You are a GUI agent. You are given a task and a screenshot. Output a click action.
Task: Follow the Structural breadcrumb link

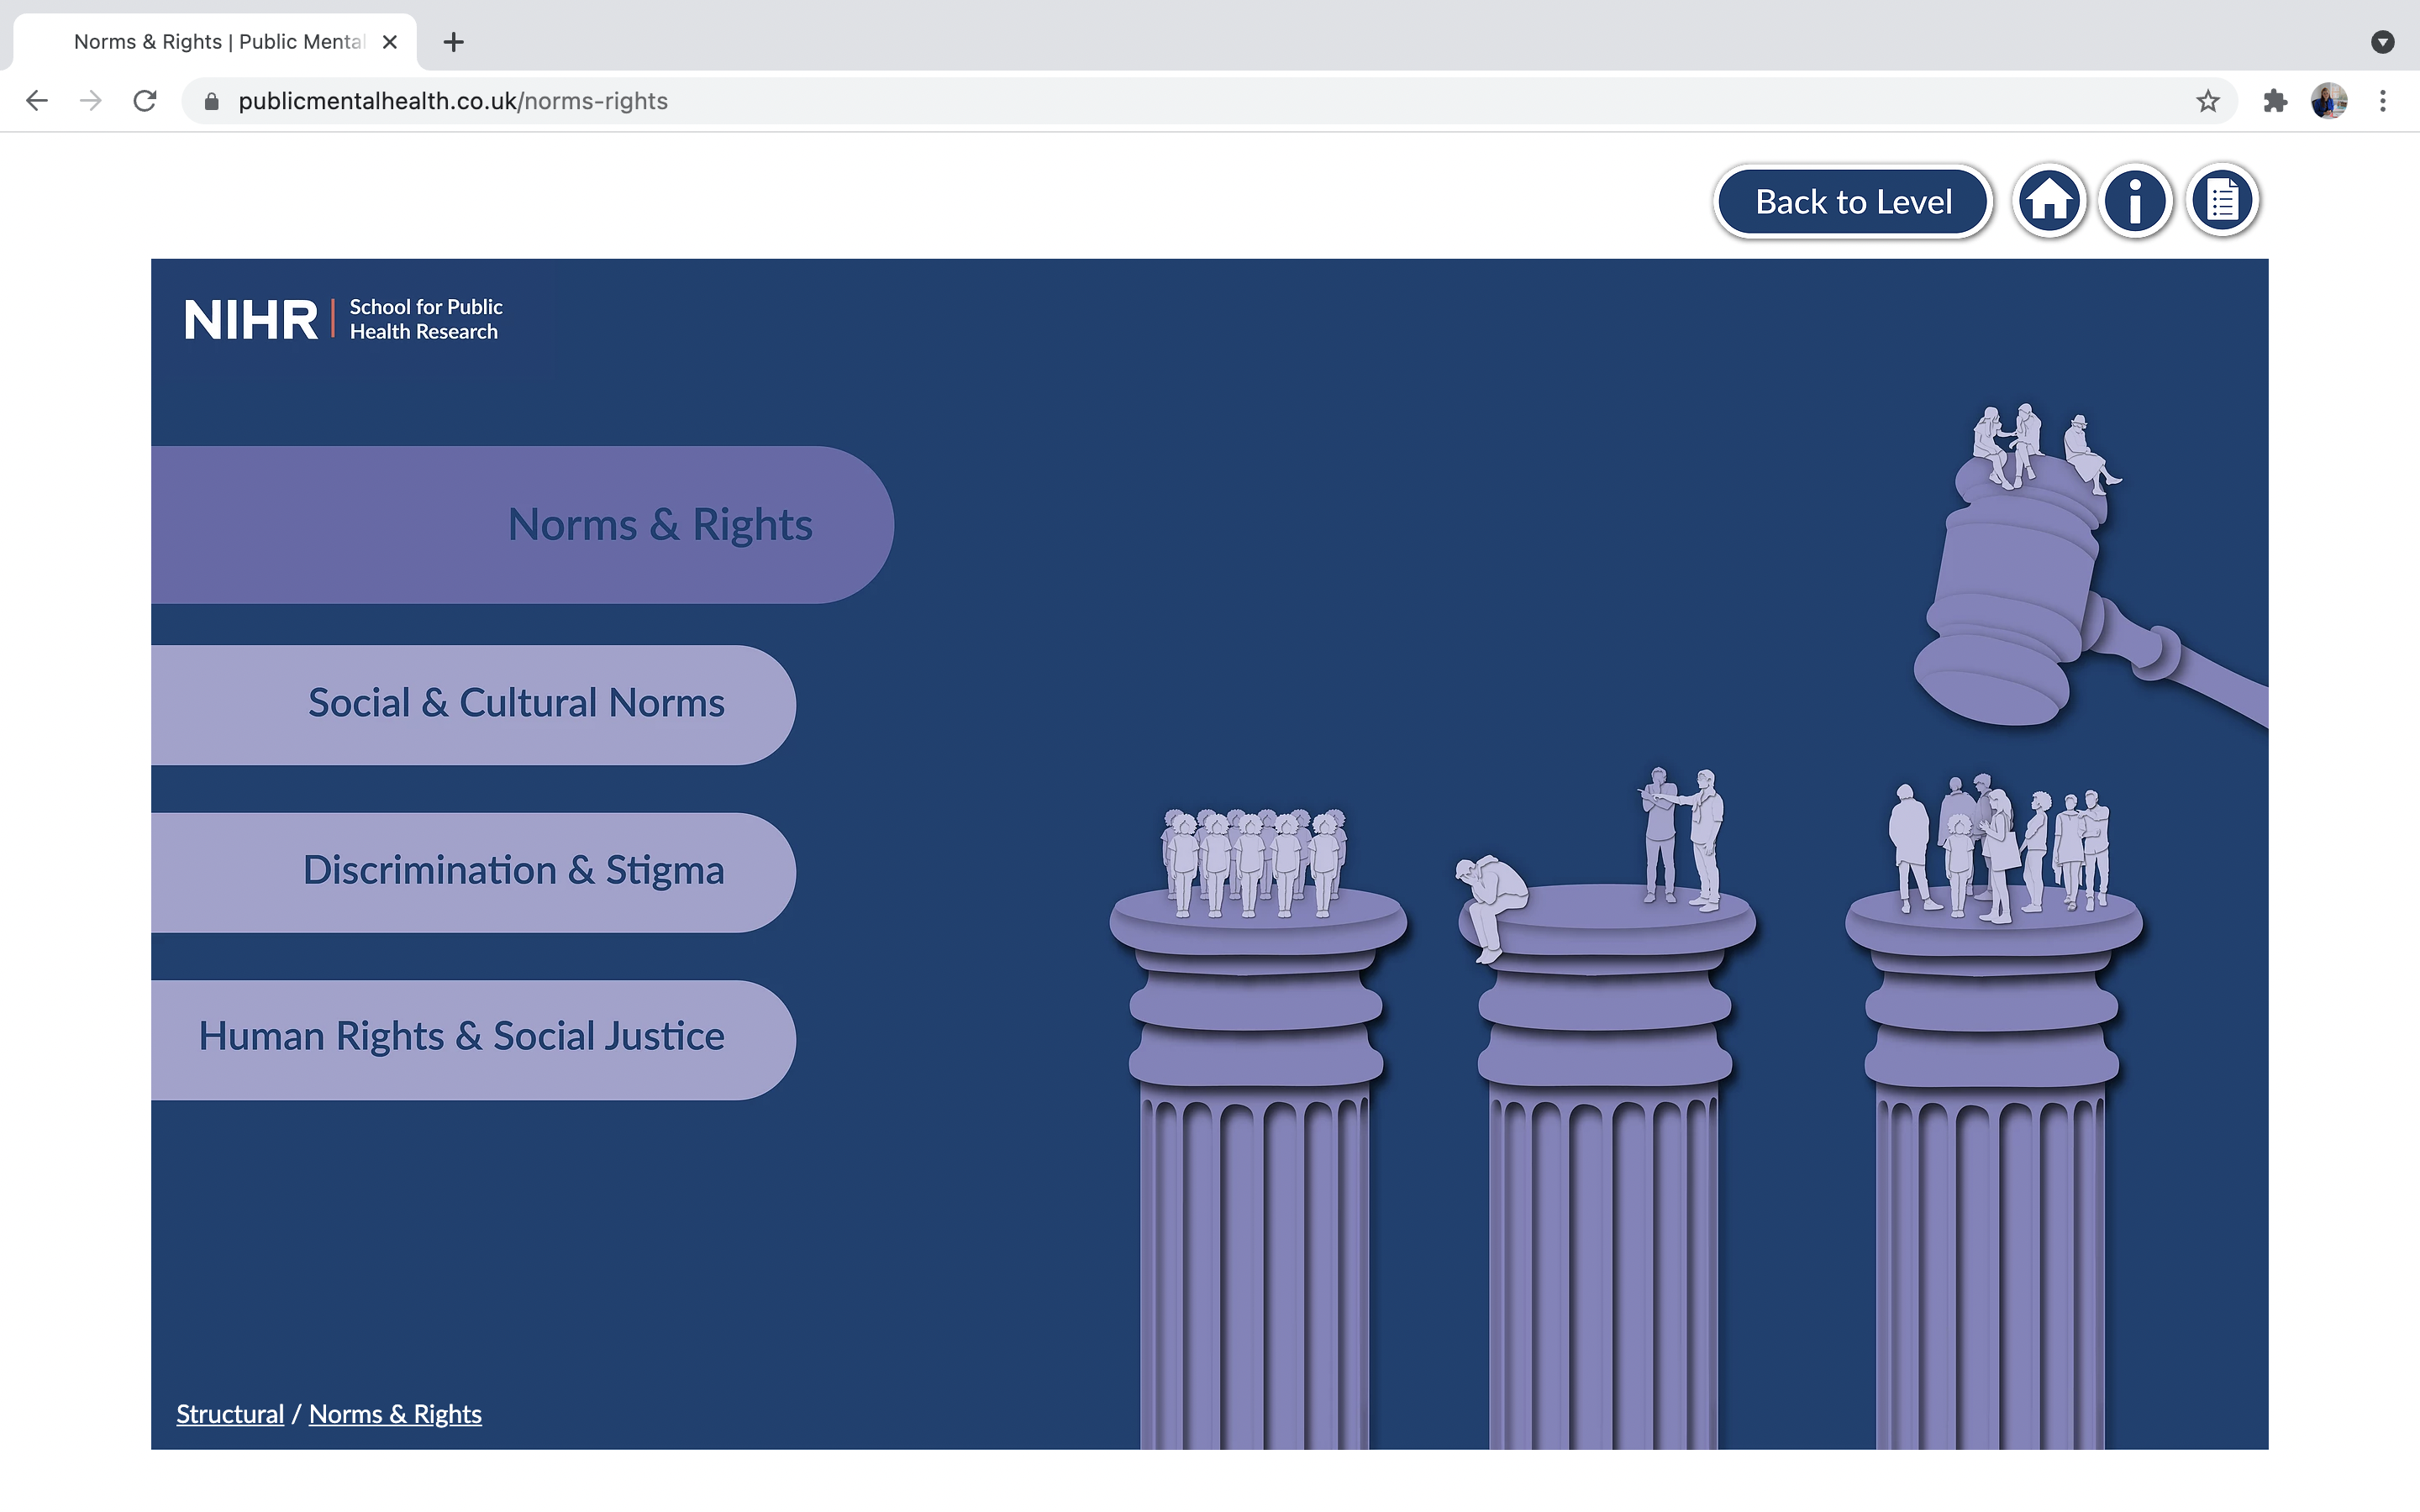[230, 1414]
